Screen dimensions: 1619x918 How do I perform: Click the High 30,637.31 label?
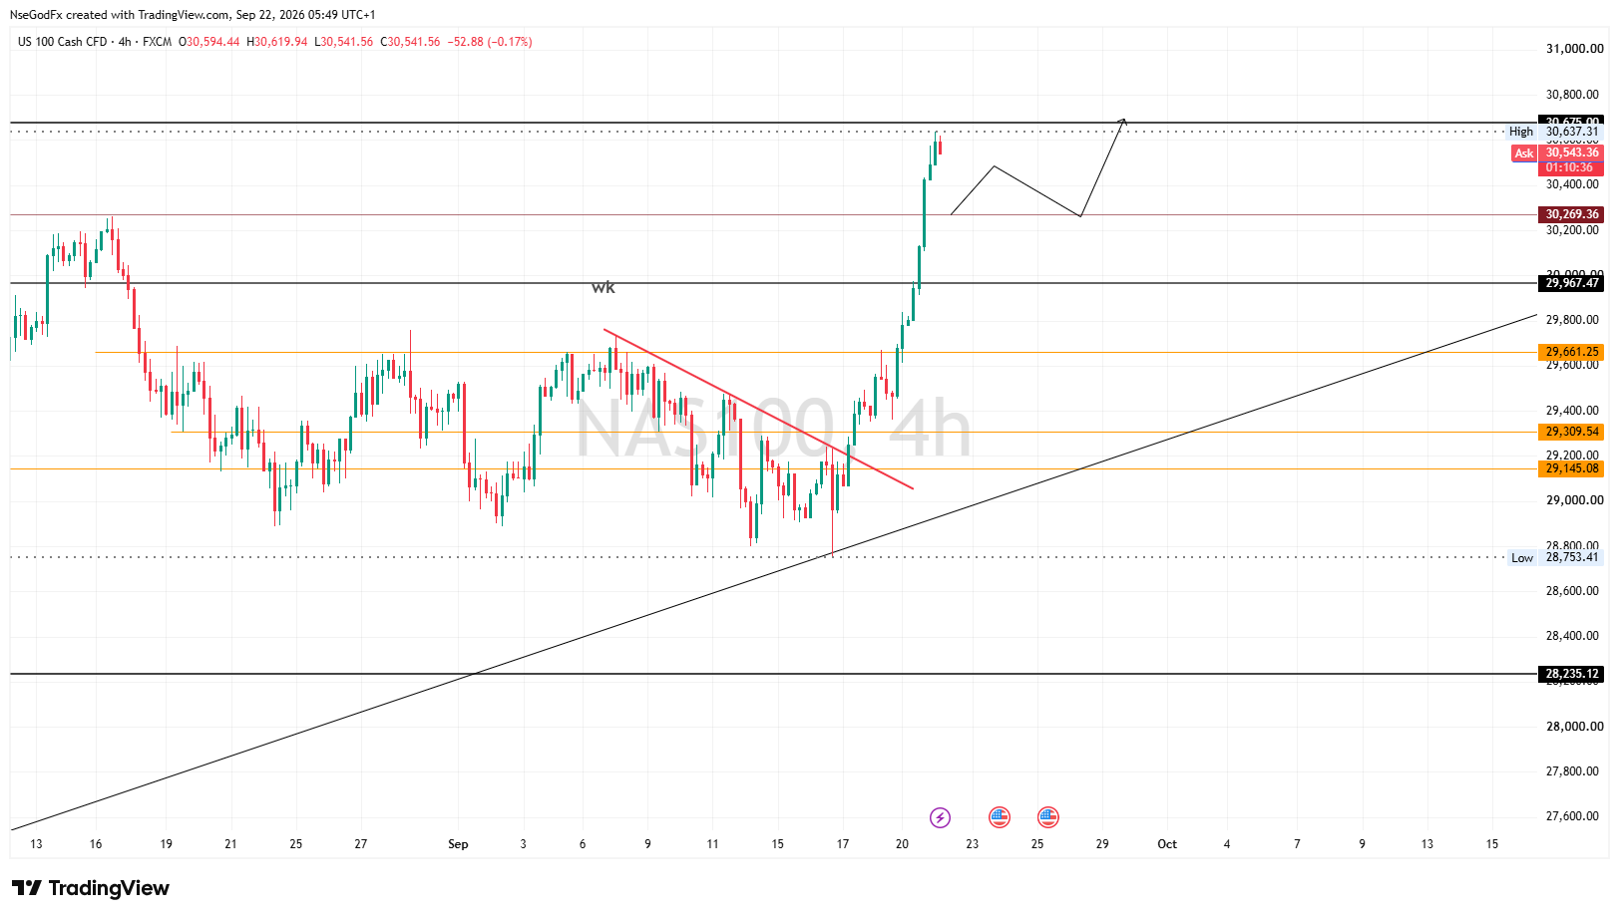(1554, 132)
